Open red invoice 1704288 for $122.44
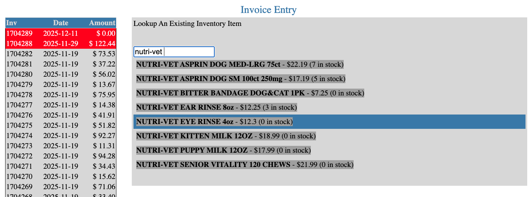 [61, 44]
